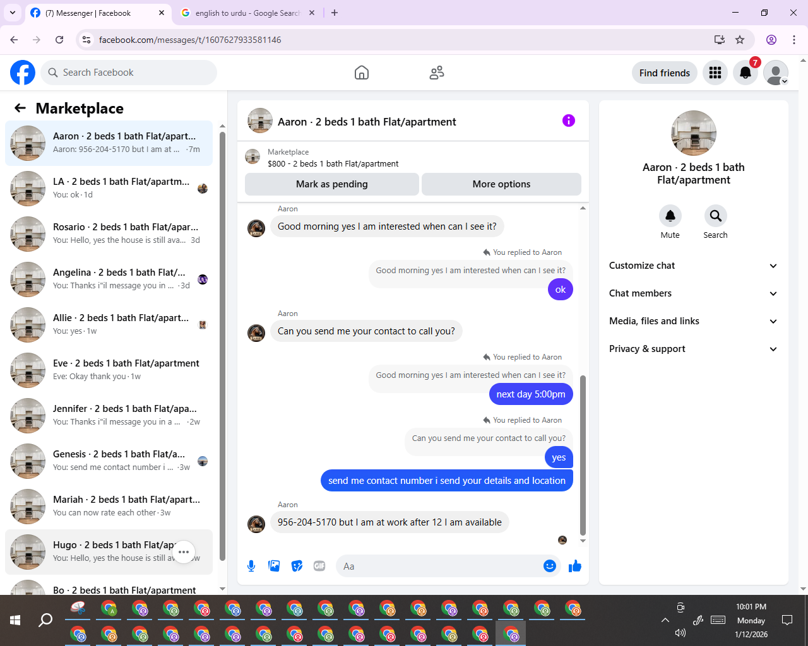The image size is (808, 646).
Task: Open $800 2 beds 1 bath listing link
Action: point(333,163)
